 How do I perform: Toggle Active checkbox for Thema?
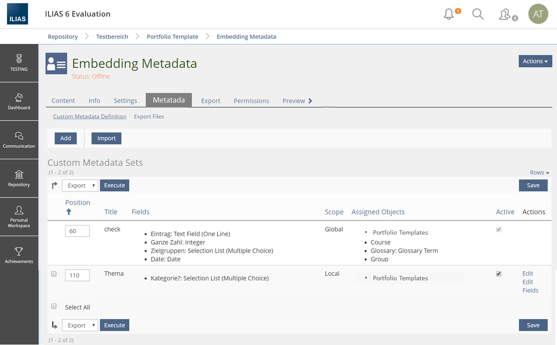pyautogui.click(x=499, y=274)
